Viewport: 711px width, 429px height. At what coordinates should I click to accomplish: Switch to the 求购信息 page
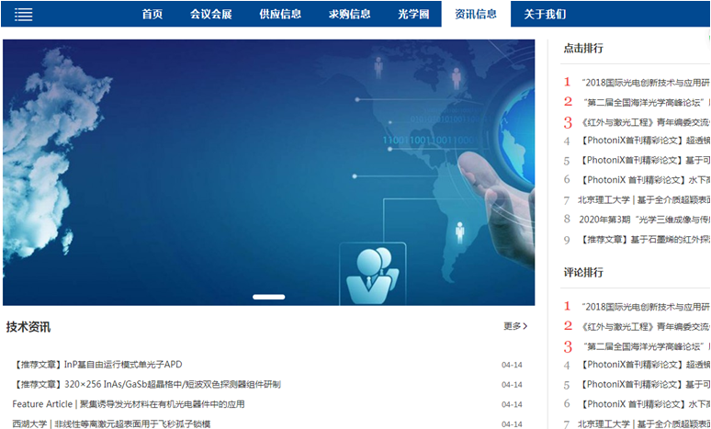point(350,14)
